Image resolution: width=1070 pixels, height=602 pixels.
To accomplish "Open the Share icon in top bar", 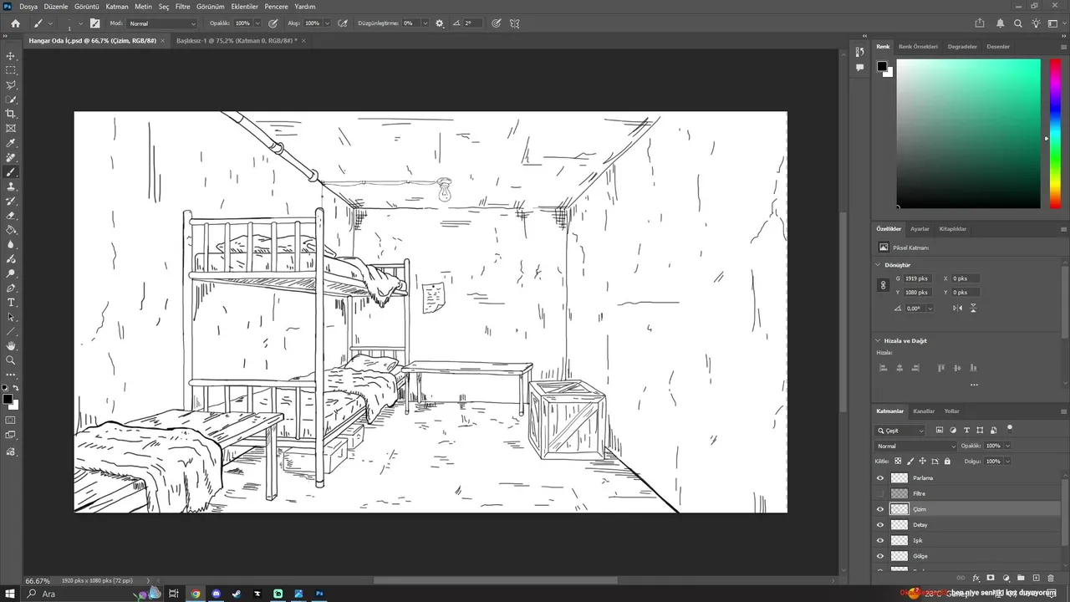I will 980,23.
